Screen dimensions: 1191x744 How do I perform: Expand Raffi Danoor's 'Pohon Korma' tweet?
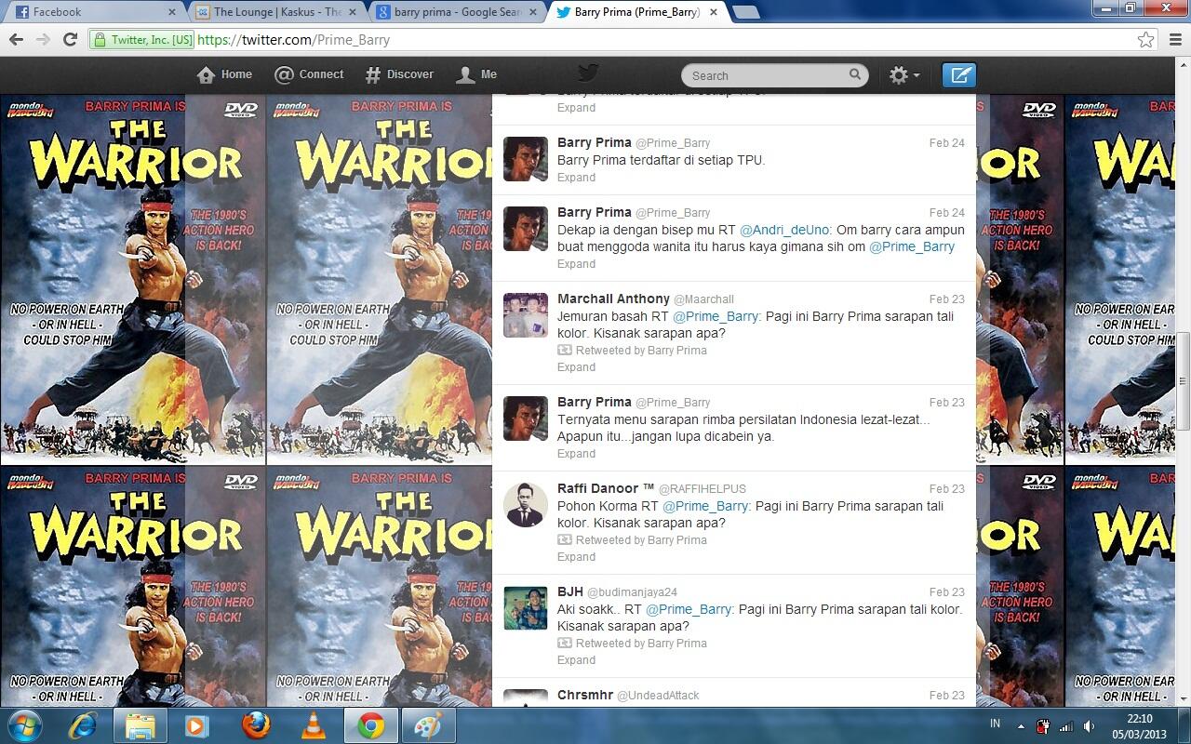[x=576, y=557]
